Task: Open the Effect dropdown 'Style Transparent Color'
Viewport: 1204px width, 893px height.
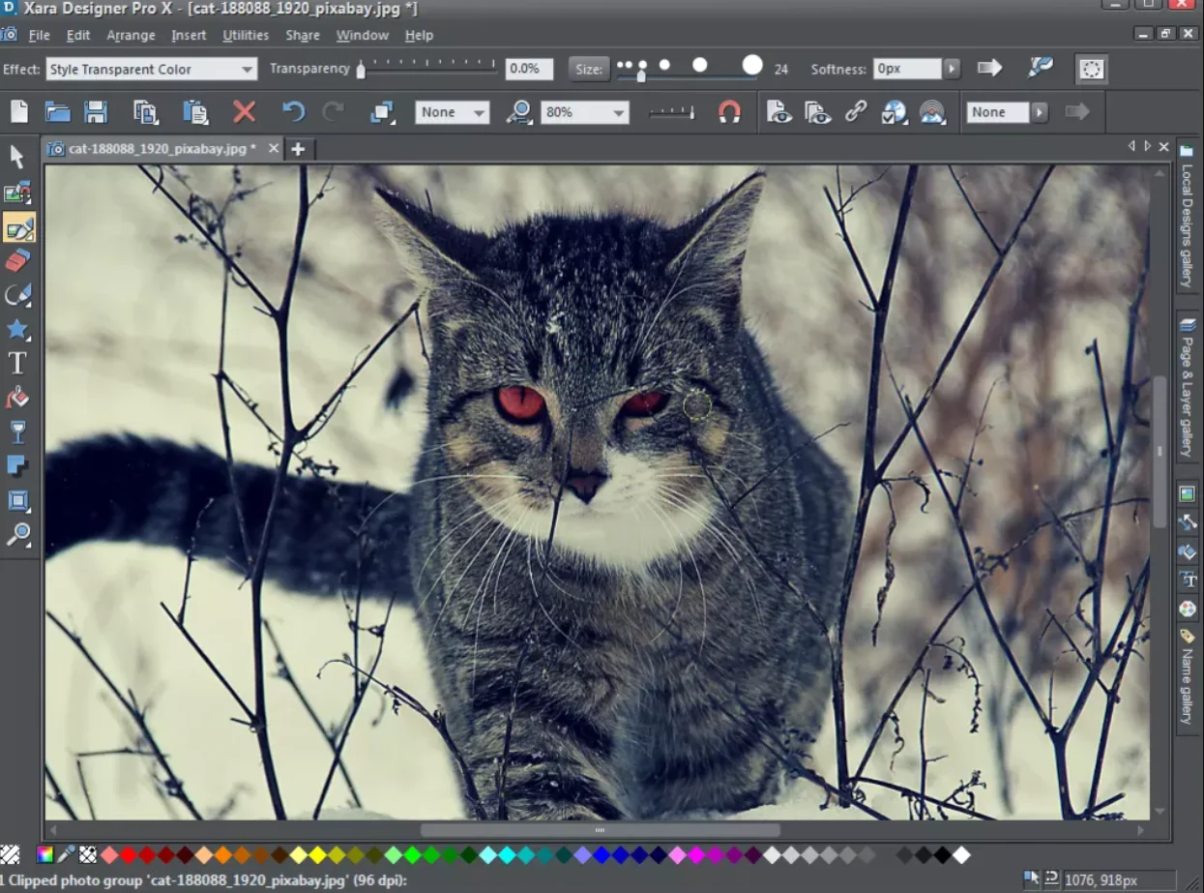Action: (152, 69)
